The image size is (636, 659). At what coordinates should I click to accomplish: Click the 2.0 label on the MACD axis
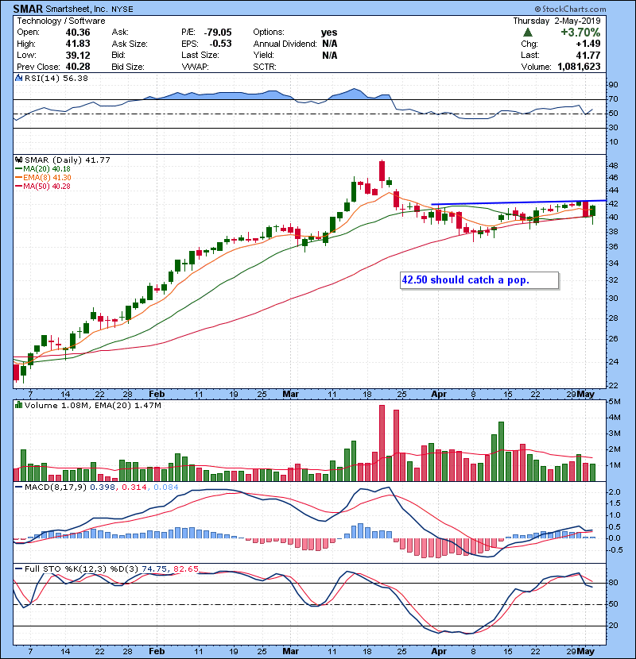click(615, 491)
